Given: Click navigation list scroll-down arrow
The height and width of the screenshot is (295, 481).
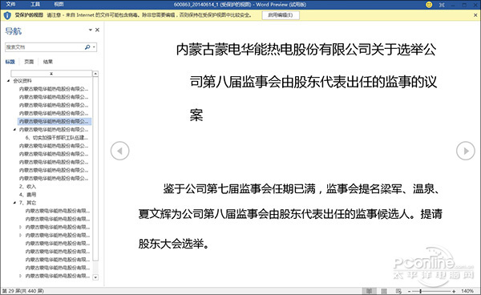Looking at the screenshot, I should 95,277.
